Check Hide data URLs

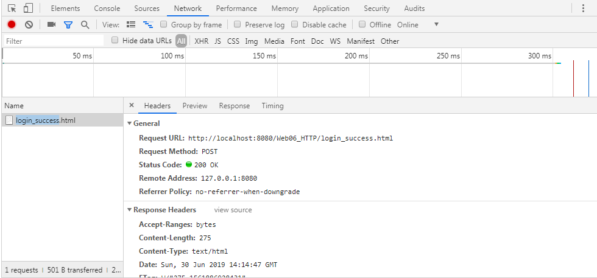tap(115, 40)
